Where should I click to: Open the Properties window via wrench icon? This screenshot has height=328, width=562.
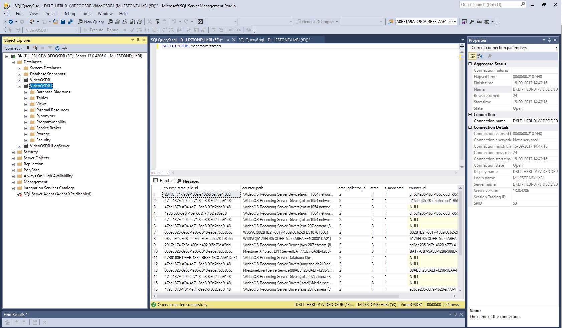coord(472,22)
